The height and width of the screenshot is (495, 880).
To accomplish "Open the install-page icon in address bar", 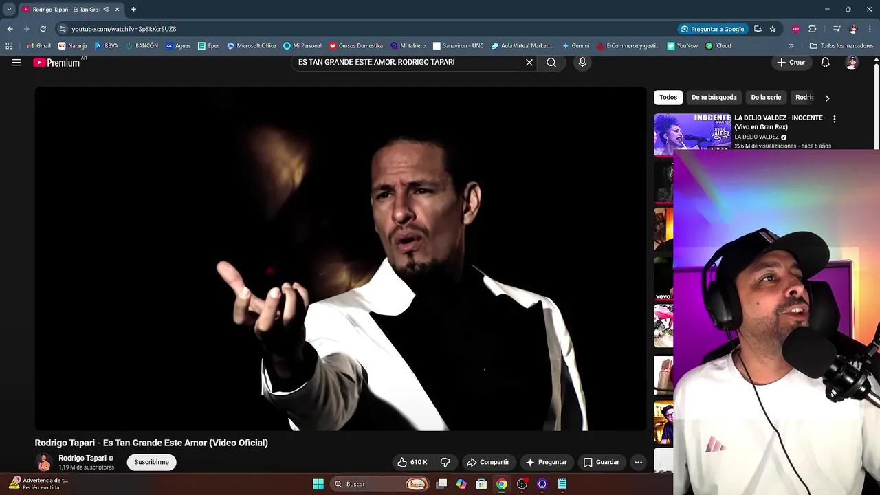I will (x=758, y=29).
